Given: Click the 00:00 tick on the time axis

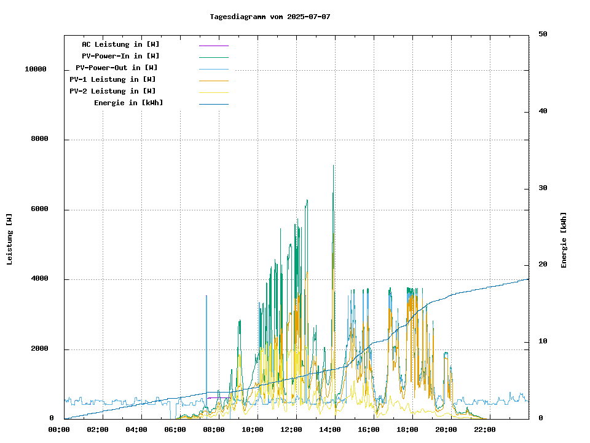Looking at the screenshot, I should point(59,429).
